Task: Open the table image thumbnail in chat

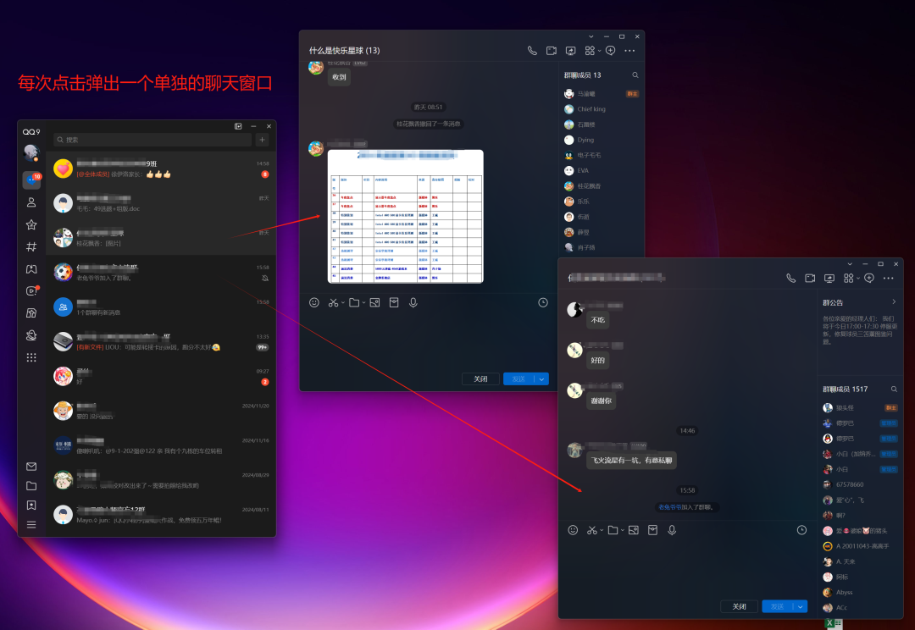Action: click(406, 217)
